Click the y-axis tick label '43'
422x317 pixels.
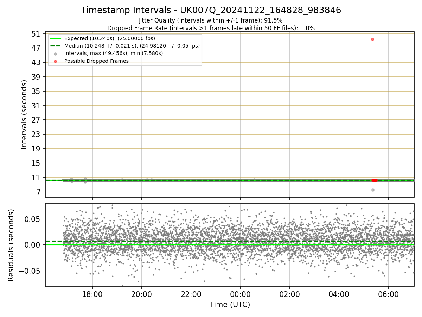(36, 63)
